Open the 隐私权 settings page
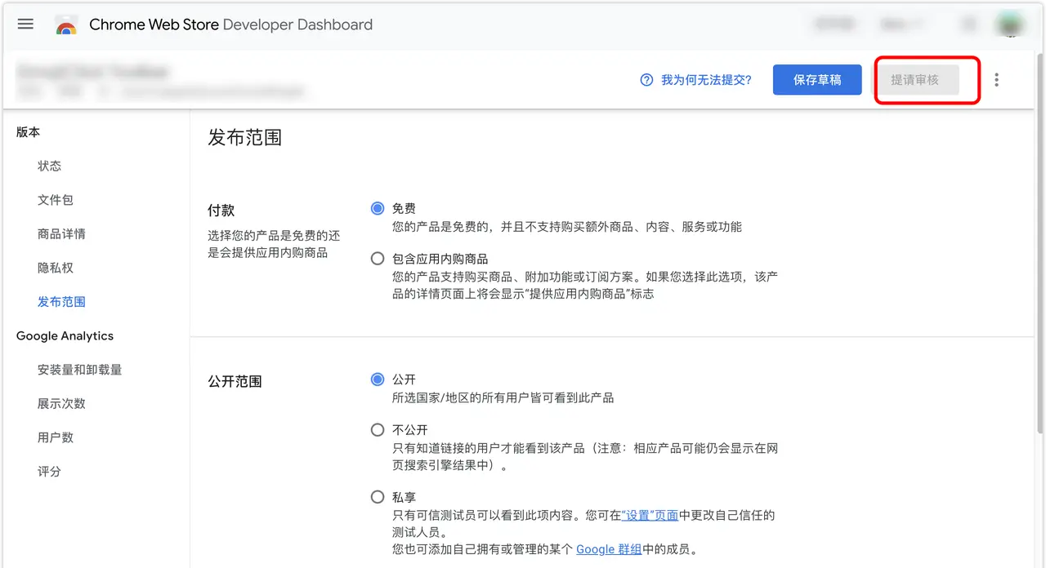 [55, 267]
